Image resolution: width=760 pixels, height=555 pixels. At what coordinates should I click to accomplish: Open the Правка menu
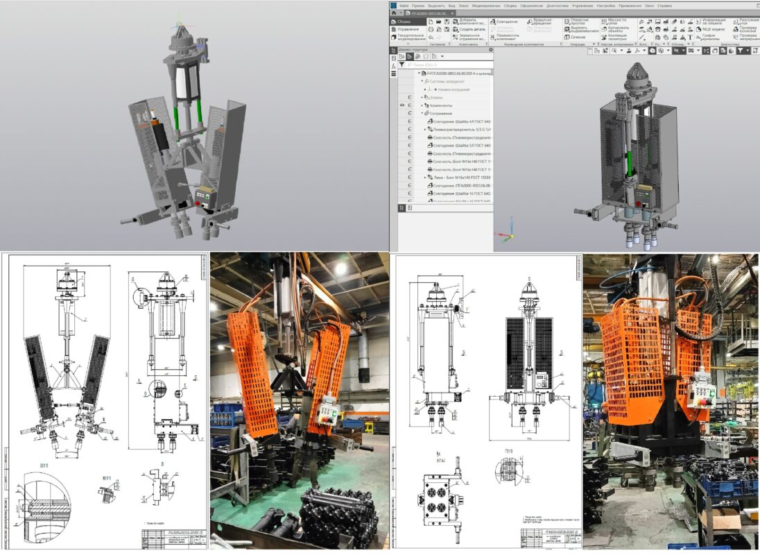(418, 6)
